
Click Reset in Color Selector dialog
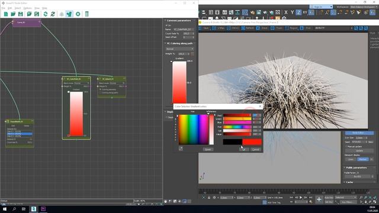tap(208, 150)
